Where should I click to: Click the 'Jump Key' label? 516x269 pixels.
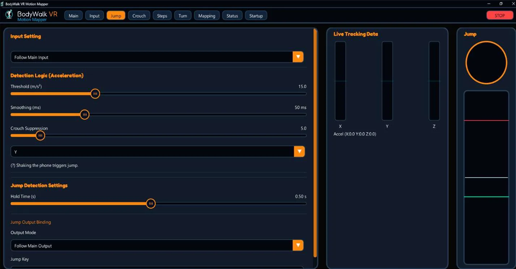20,259
